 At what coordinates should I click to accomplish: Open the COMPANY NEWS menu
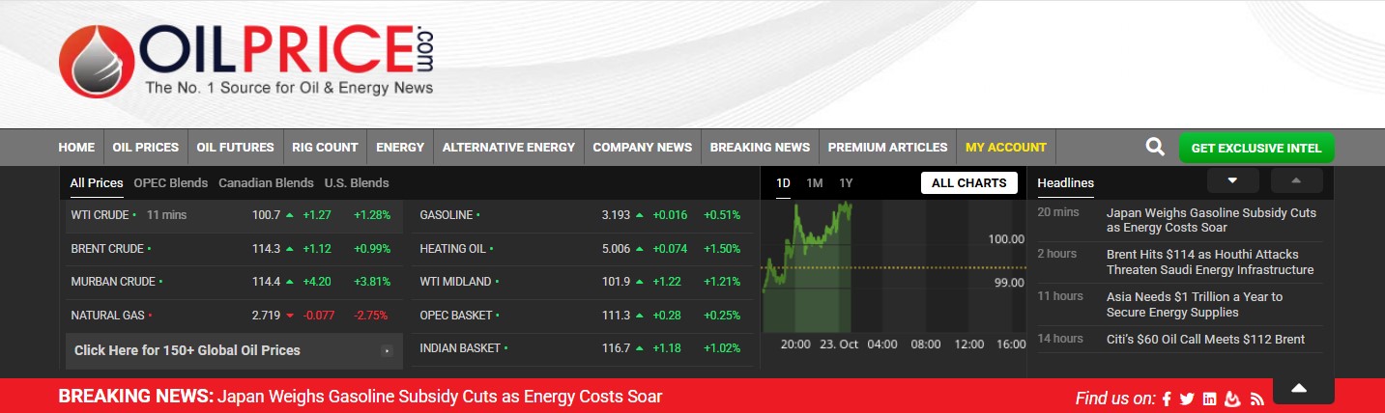(x=643, y=147)
